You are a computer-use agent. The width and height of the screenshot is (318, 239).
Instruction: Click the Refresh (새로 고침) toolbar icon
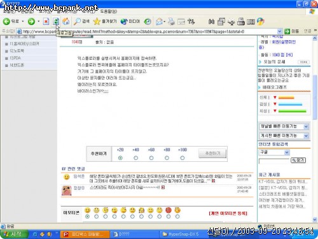pos(56,21)
